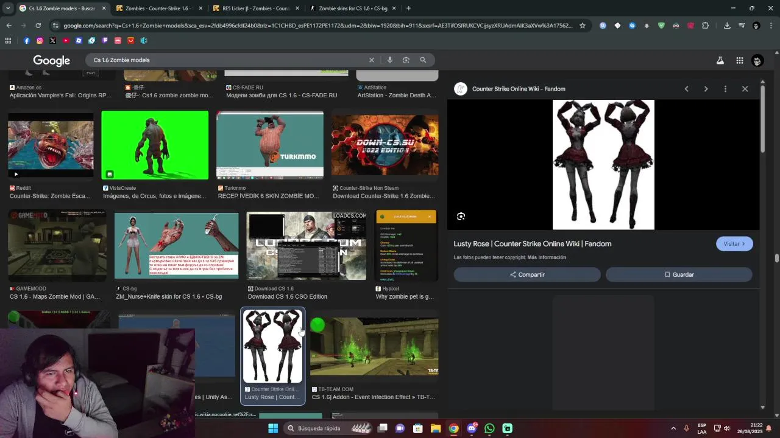
Task: Search inside image with Lens overlay icon
Action: (x=461, y=216)
